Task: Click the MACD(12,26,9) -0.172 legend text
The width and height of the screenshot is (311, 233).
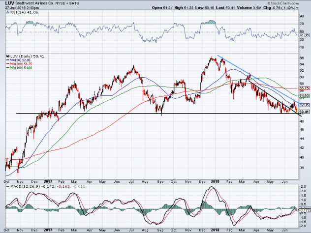Action: [32, 186]
